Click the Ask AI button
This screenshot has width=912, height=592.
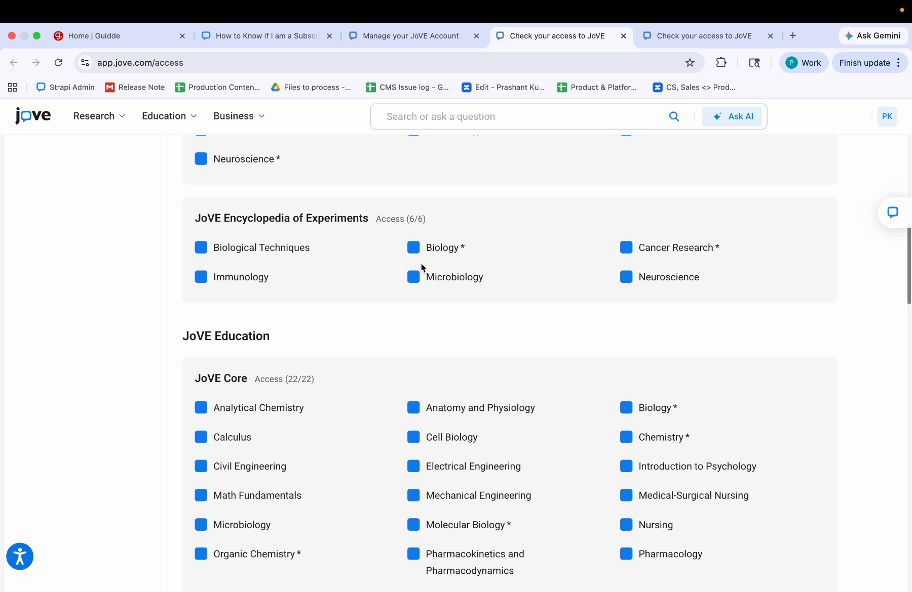pos(732,116)
